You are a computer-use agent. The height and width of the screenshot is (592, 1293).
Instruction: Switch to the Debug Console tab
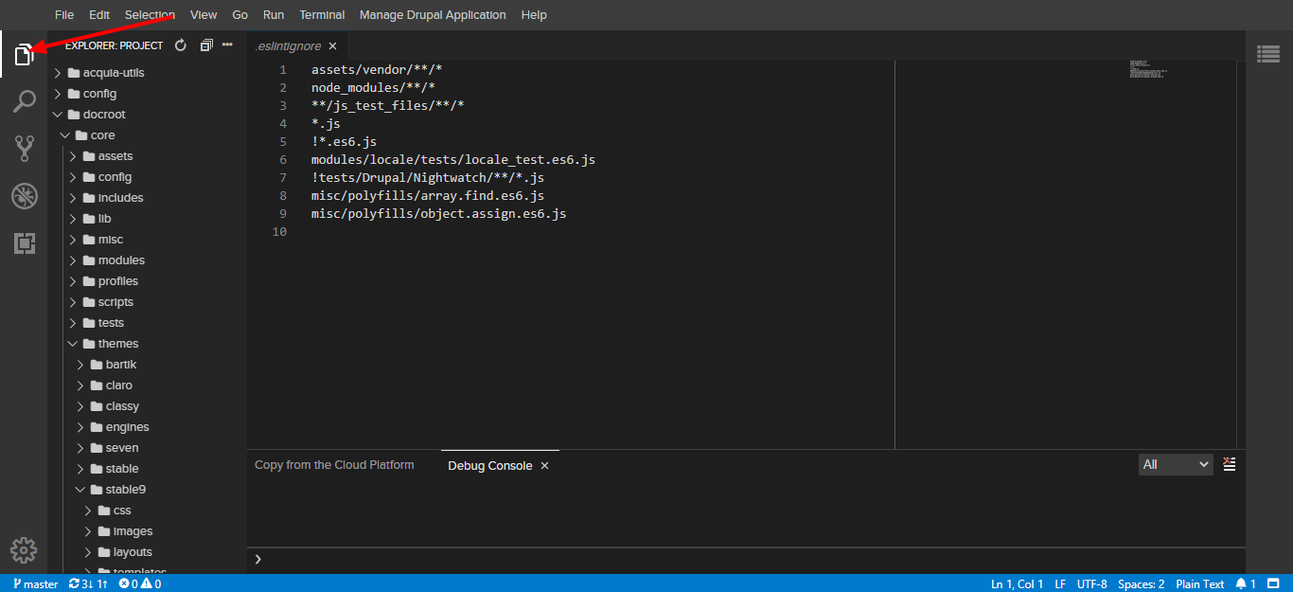click(491, 464)
